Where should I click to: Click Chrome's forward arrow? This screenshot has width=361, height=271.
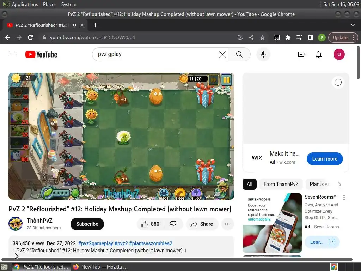pyautogui.click(x=19, y=37)
